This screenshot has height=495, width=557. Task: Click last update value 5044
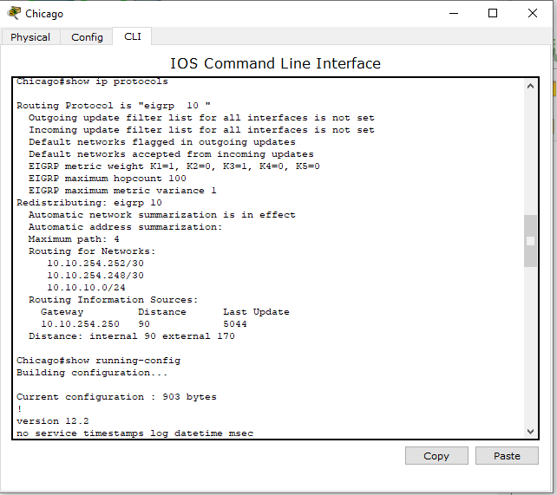pyautogui.click(x=235, y=323)
